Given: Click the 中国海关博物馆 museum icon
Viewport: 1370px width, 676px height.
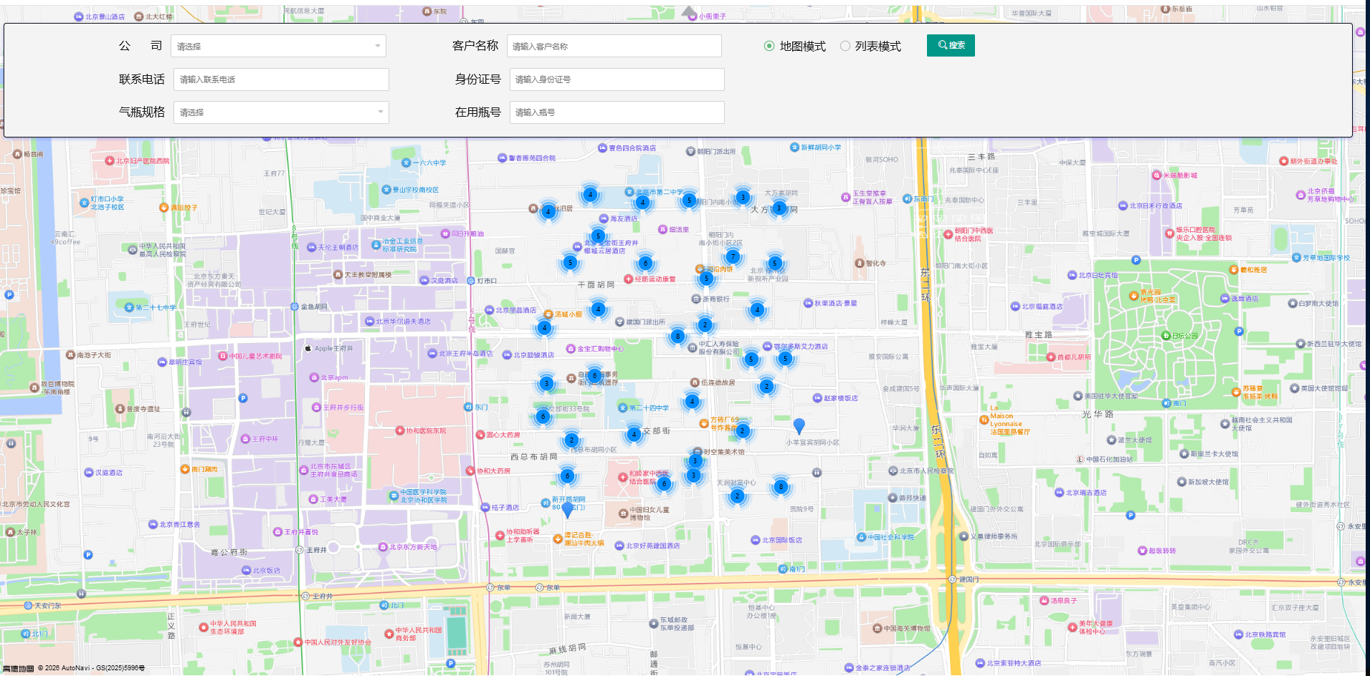Looking at the screenshot, I should point(877,628).
